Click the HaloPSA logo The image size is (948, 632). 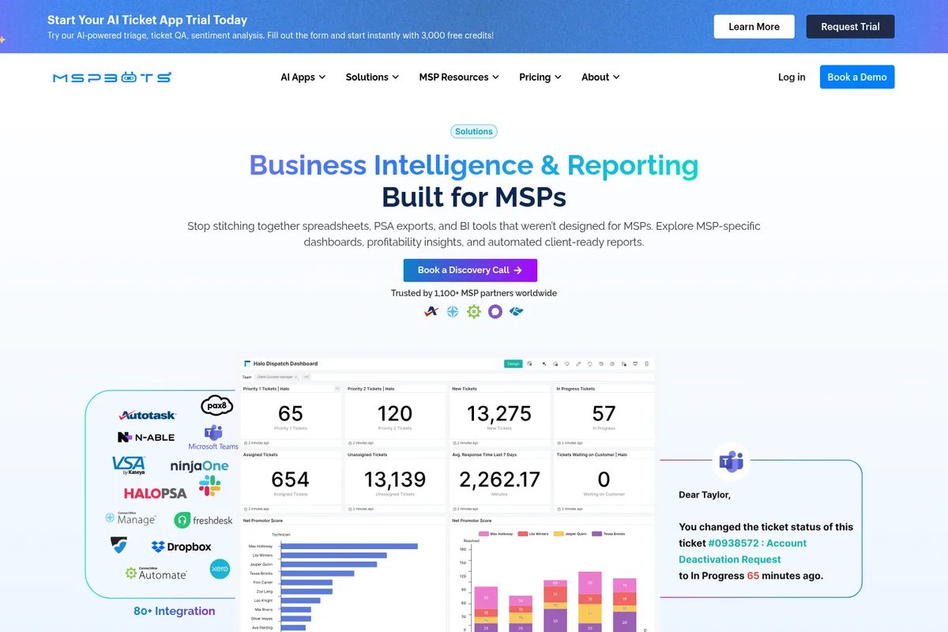tap(155, 493)
